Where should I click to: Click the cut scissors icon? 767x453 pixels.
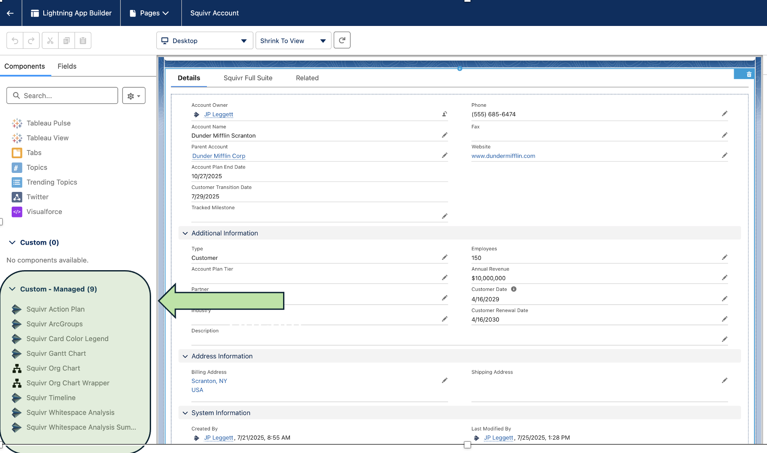50,41
